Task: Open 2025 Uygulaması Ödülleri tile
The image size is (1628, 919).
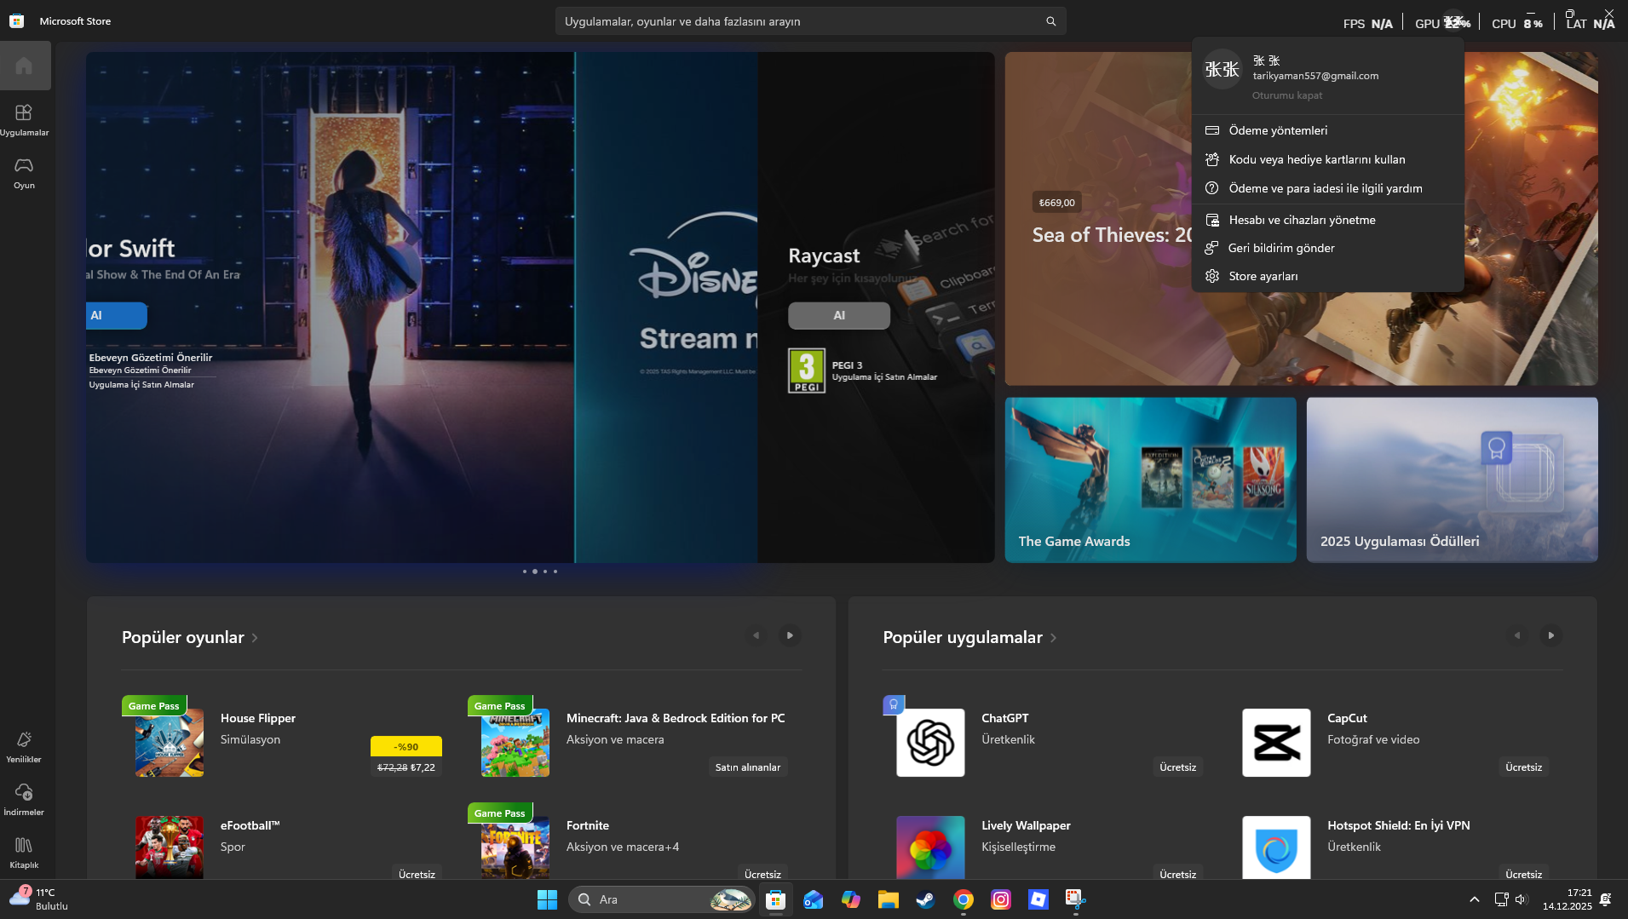Action: [x=1452, y=480]
